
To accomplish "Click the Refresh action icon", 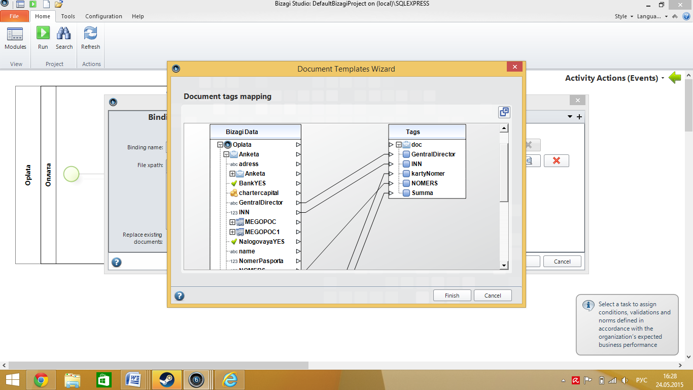I will (x=90, y=39).
